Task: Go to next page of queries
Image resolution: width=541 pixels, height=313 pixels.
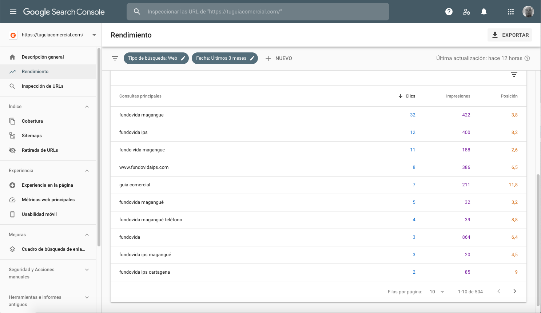Action: (x=515, y=291)
